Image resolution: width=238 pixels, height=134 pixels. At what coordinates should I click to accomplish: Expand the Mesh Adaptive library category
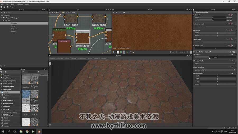point(1,104)
